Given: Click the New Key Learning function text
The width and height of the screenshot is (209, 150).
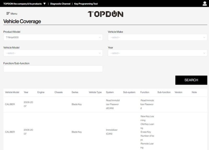Looking at the screenshot, I should point(147,118).
